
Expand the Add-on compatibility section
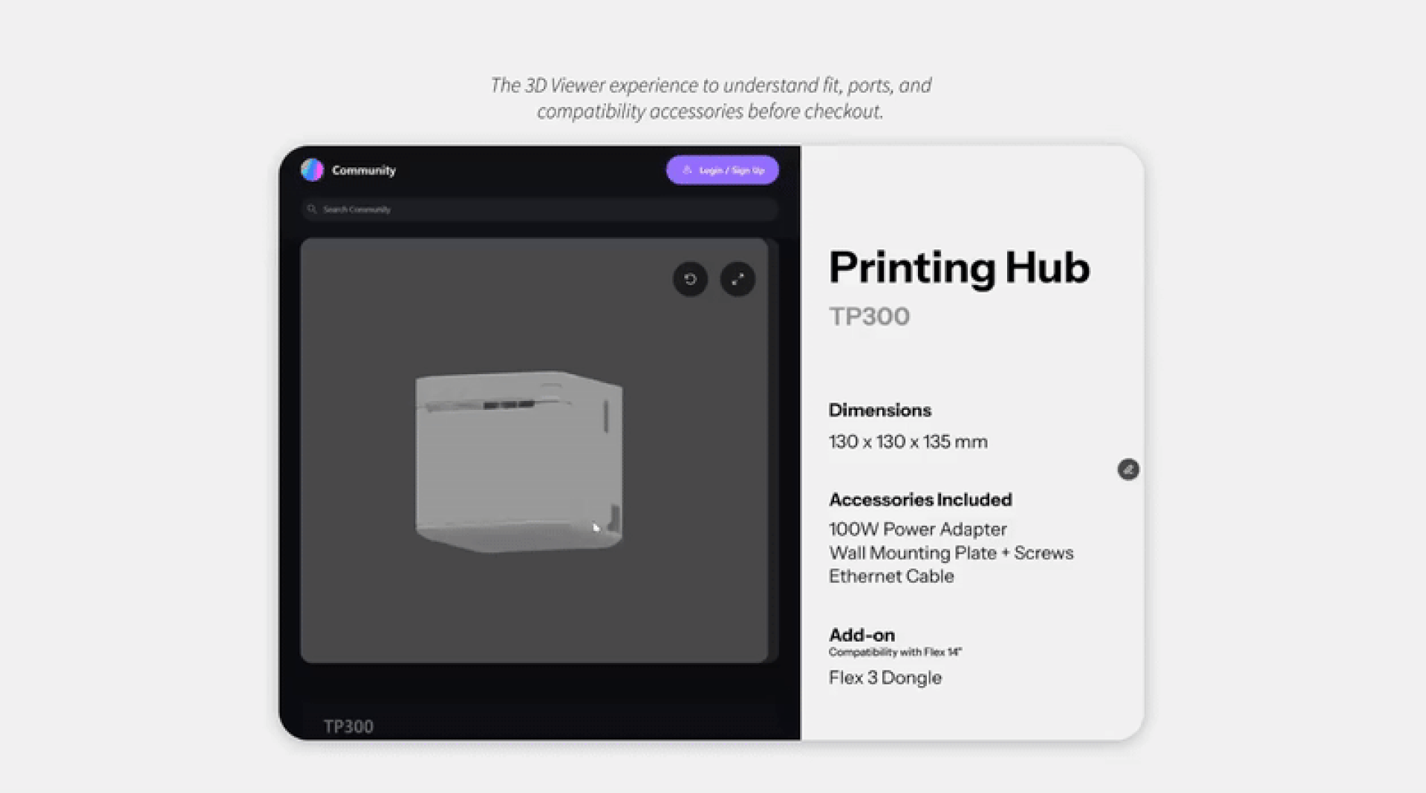[x=862, y=635]
